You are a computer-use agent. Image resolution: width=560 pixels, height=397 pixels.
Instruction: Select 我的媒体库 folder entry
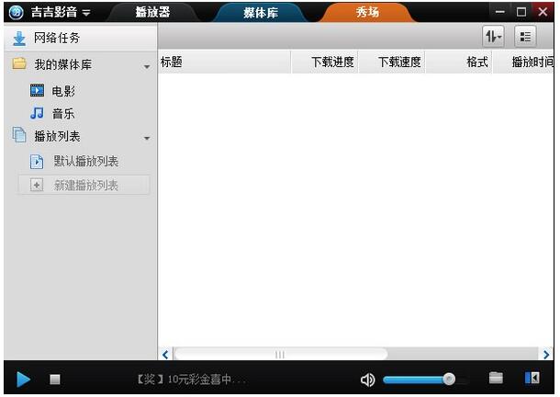(81, 64)
